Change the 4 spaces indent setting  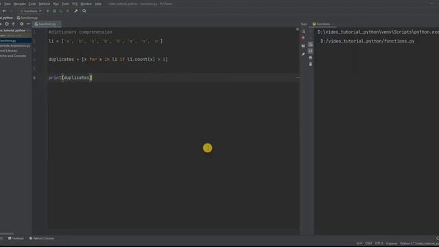pos(392,244)
